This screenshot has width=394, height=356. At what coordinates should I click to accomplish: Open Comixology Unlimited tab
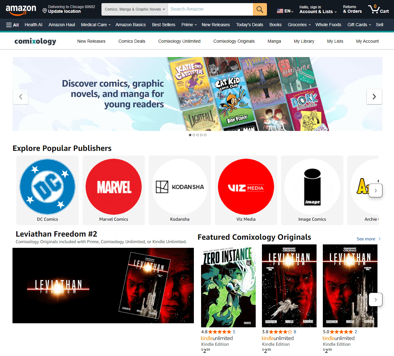pos(179,41)
